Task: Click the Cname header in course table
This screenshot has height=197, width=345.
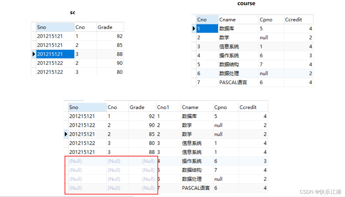Action: (x=239, y=20)
